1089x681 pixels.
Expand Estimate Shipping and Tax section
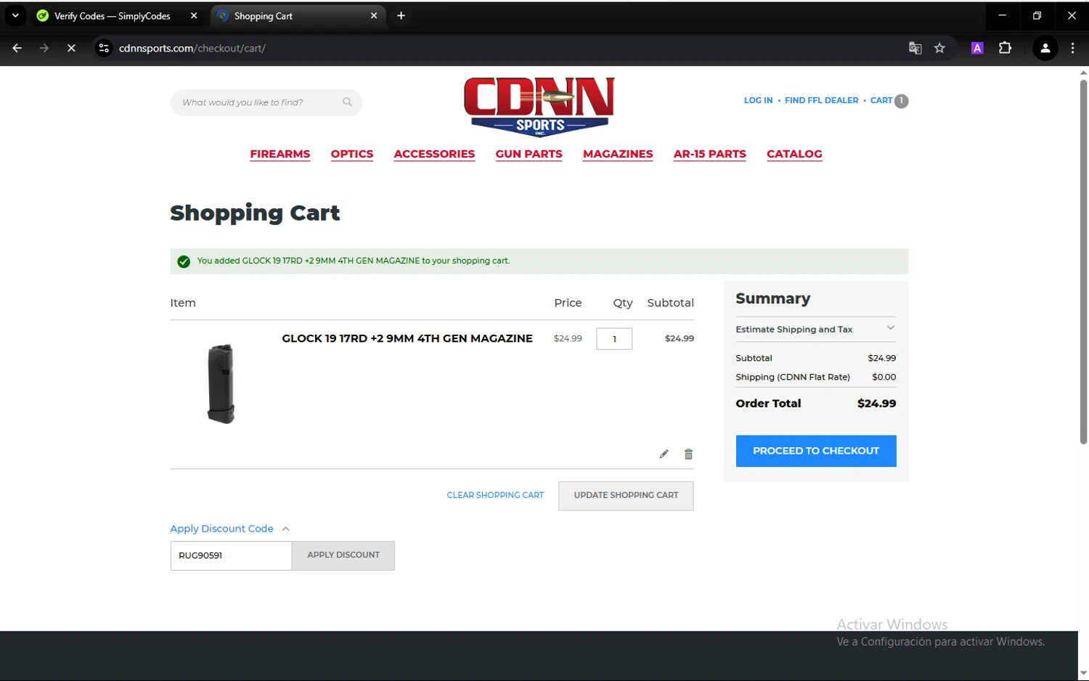(x=815, y=330)
